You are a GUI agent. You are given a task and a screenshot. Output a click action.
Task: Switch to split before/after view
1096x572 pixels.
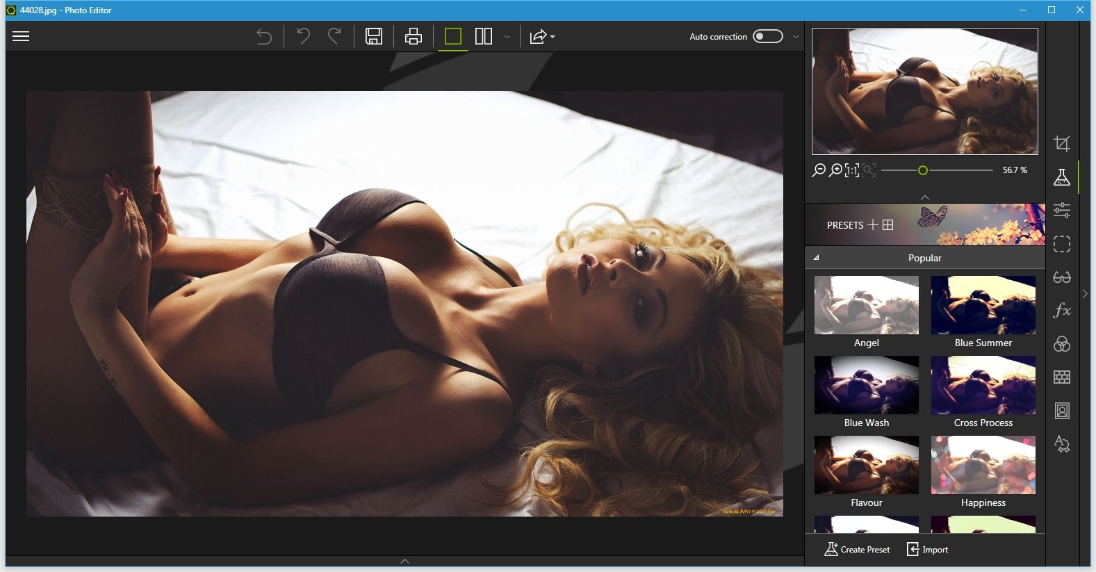(484, 36)
